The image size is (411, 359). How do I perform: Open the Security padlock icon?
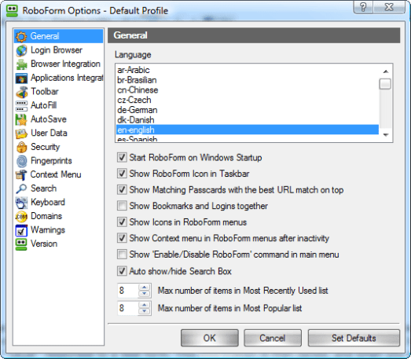point(21,147)
